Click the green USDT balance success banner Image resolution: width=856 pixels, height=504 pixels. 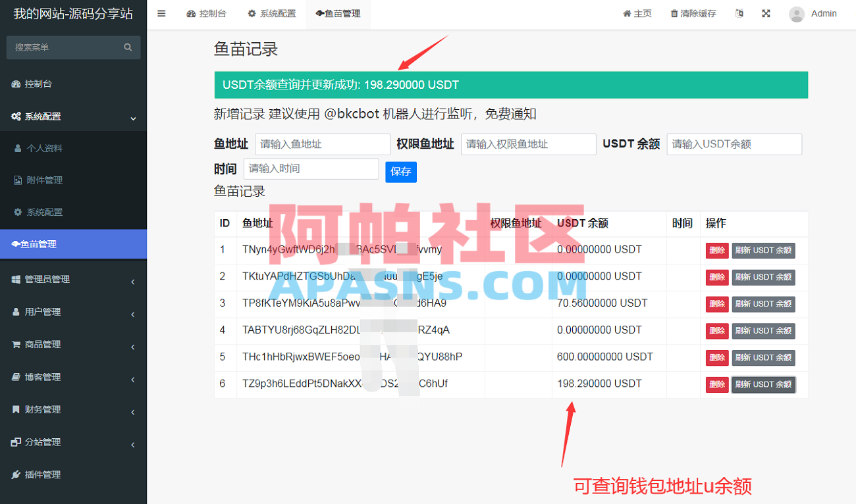pyautogui.click(x=511, y=84)
